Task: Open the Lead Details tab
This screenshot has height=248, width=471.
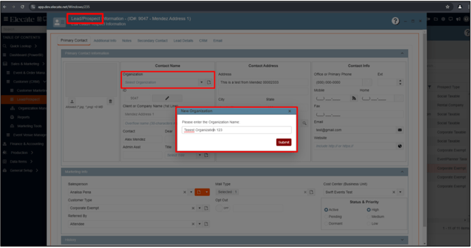Action: 183,41
